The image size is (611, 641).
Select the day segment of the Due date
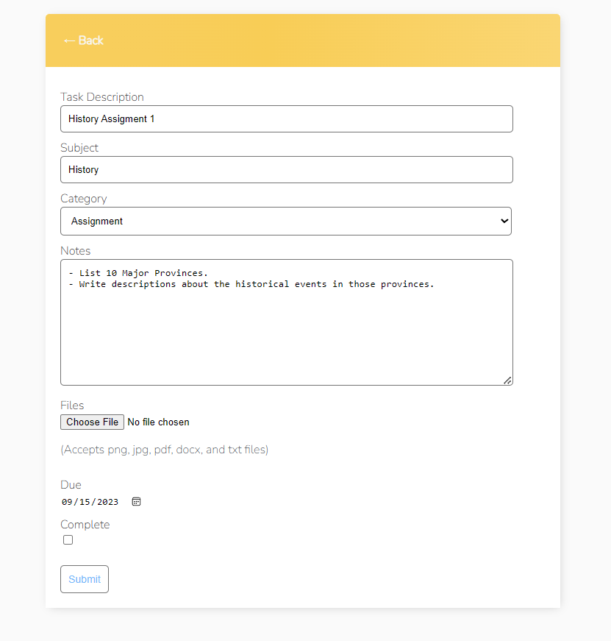(x=87, y=501)
